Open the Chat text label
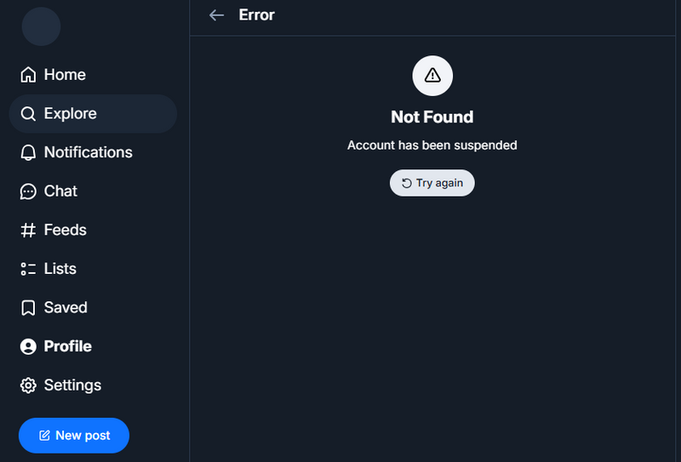Screen dimensions: 681x462 (x=60, y=191)
